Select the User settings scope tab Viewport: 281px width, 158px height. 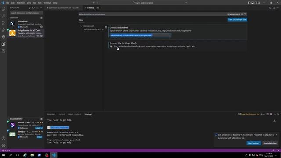[x=81, y=20]
